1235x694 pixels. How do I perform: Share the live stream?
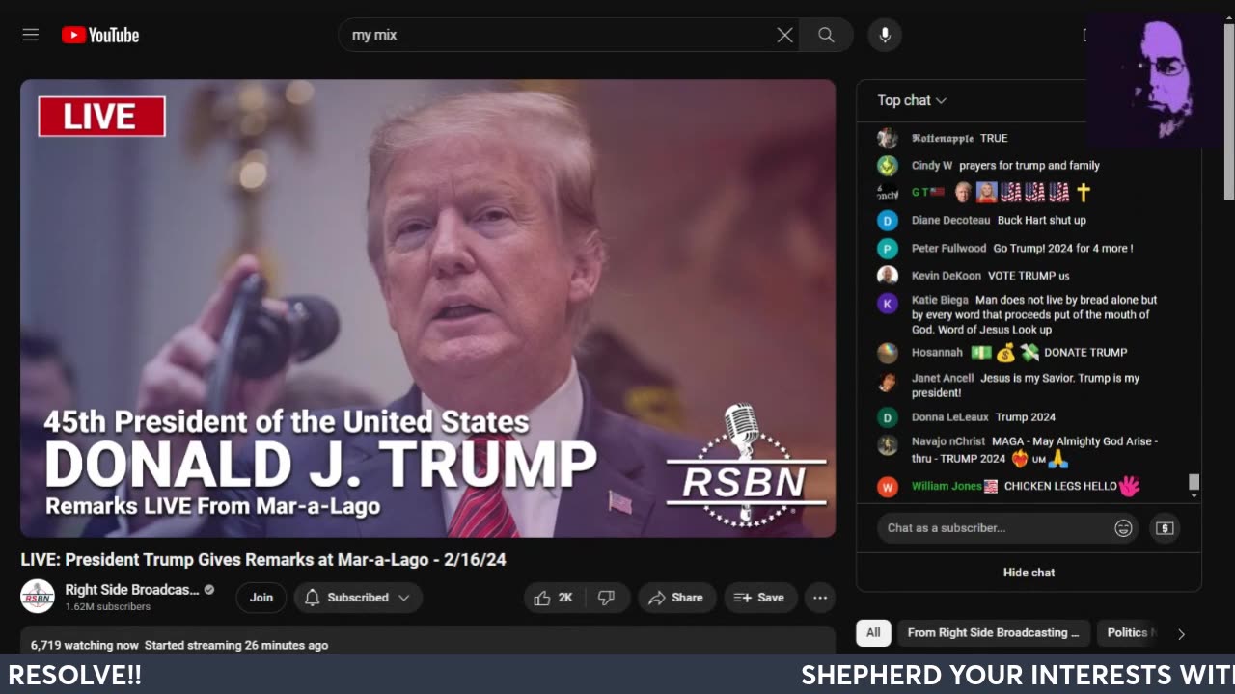tap(676, 598)
